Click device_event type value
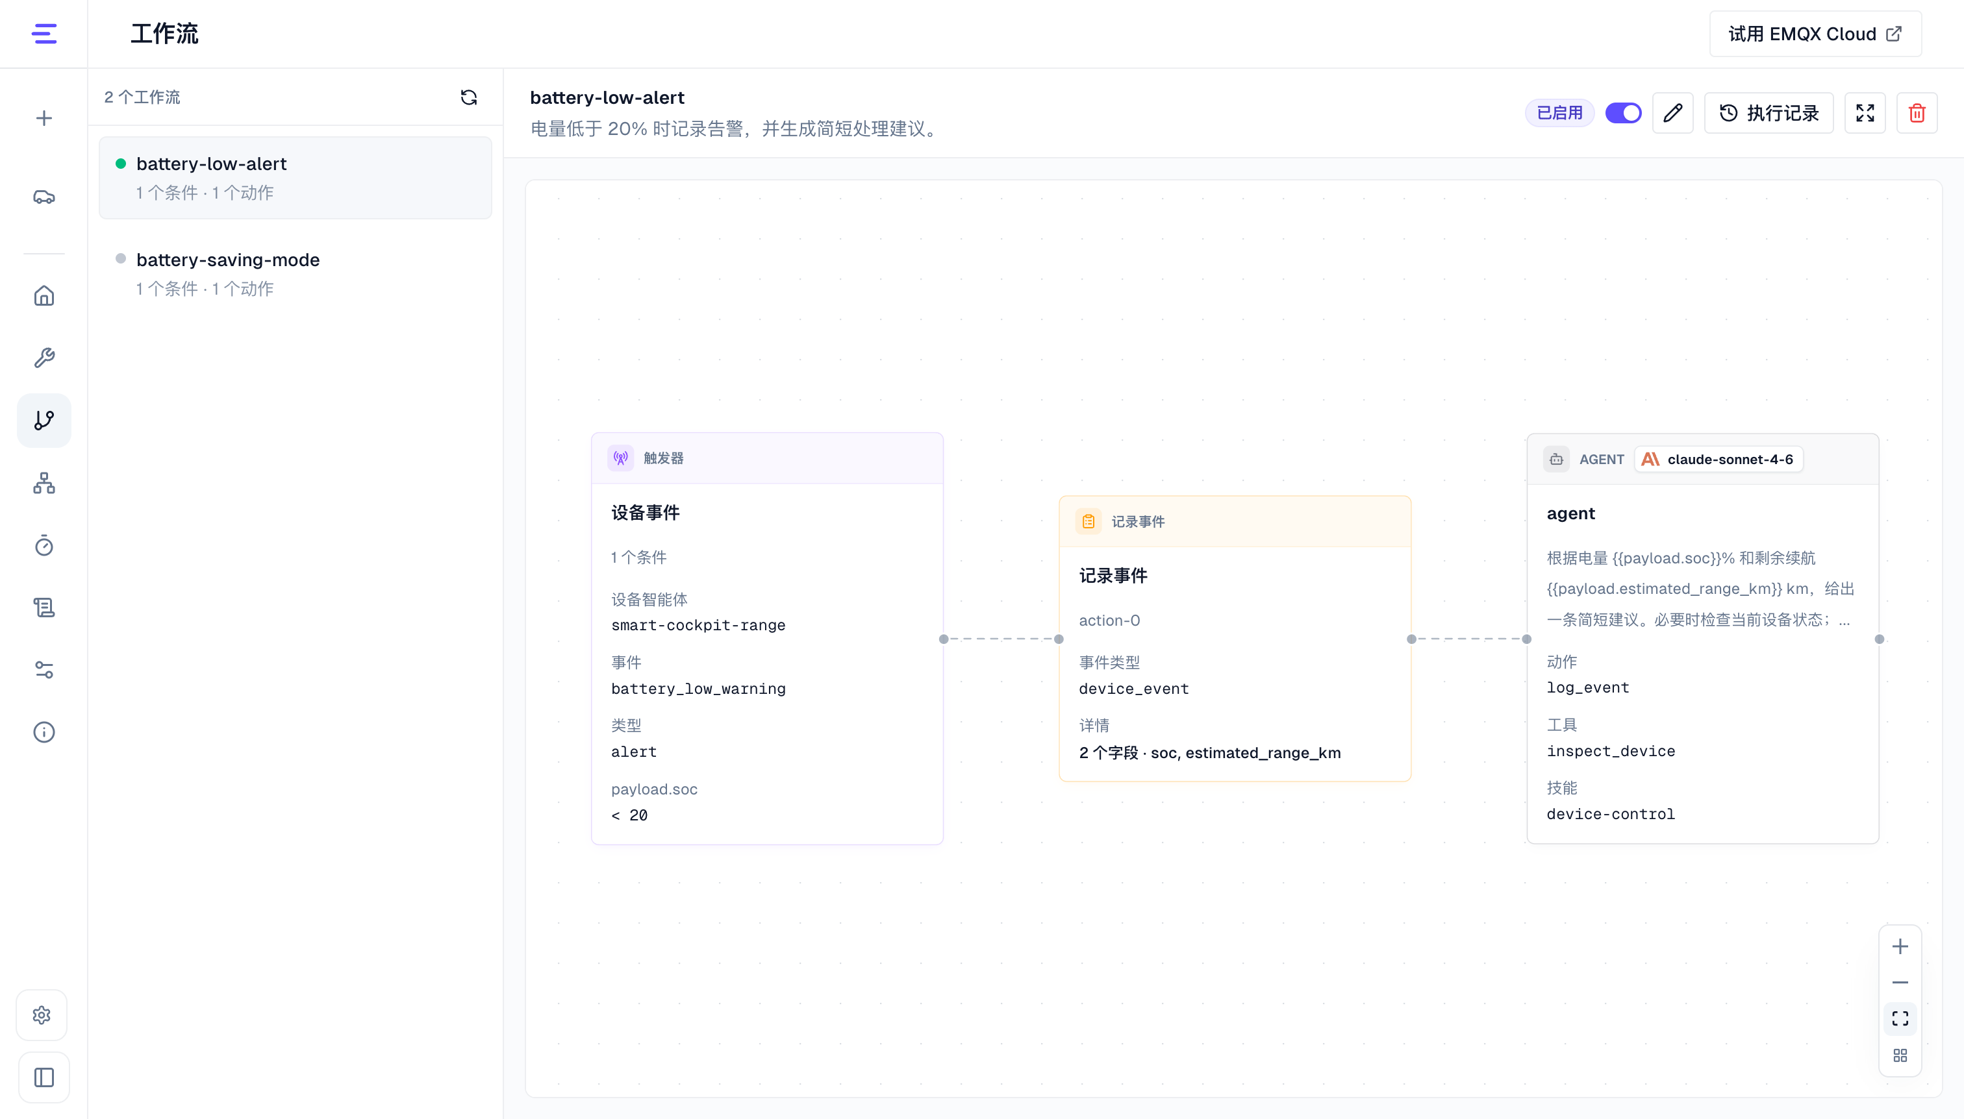 click(1133, 689)
